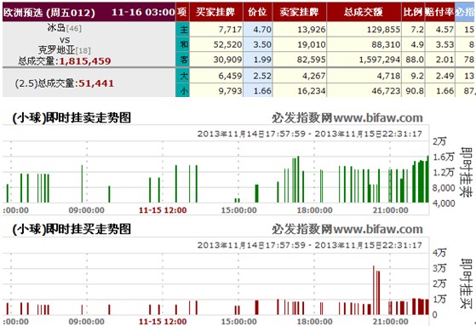Screen dimensions: 476x326
Task: Open the 冰岛 team name link
Action: point(56,28)
